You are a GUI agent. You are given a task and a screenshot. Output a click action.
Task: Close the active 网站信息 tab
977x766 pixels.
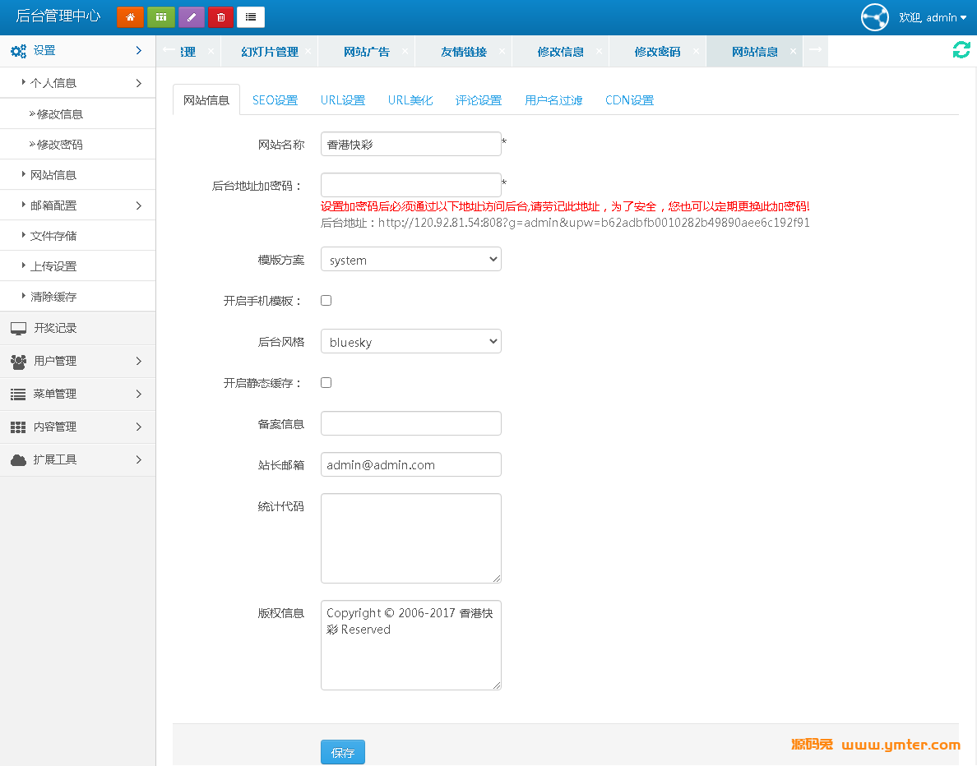pyautogui.click(x=793, y=51)
